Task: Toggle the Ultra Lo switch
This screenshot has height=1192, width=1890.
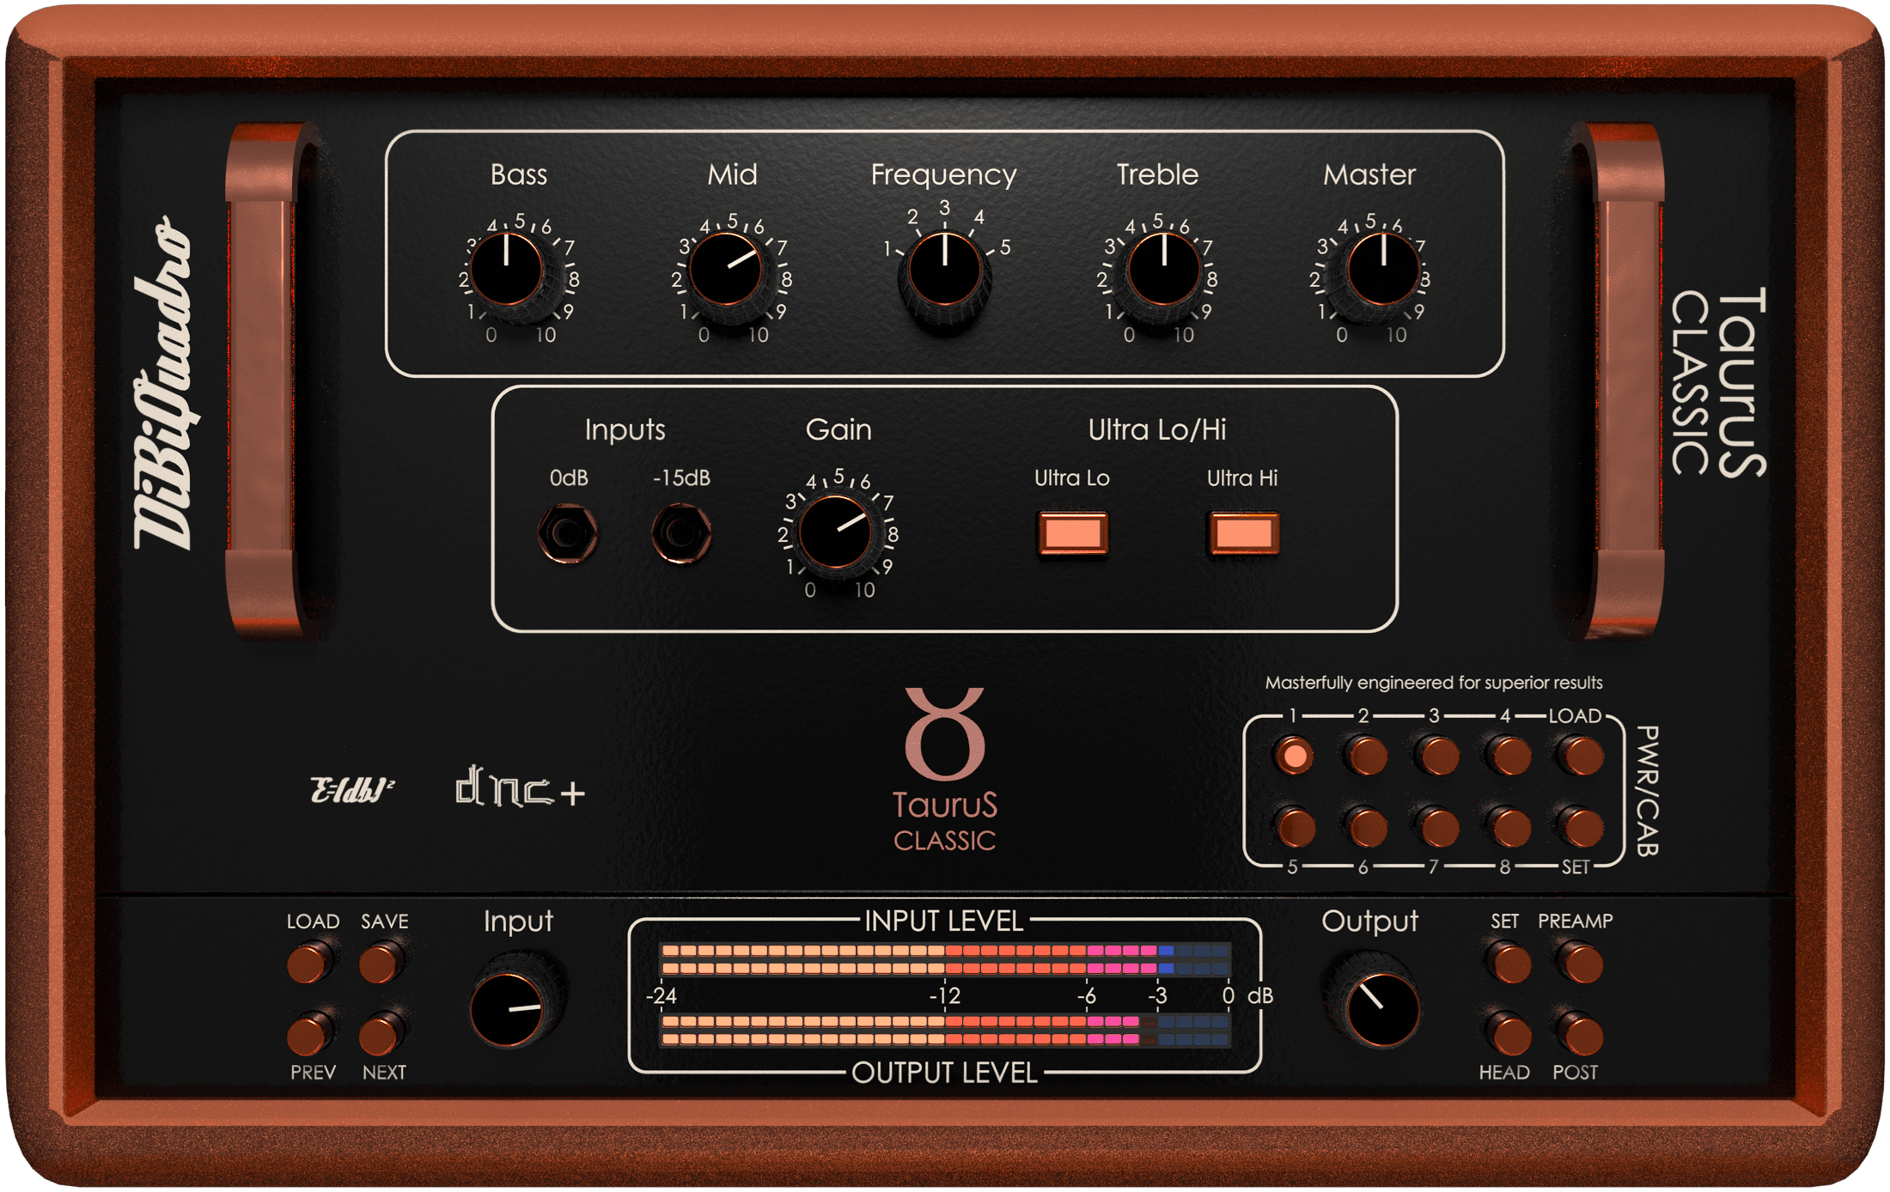Action: (x=1072, y=533)
